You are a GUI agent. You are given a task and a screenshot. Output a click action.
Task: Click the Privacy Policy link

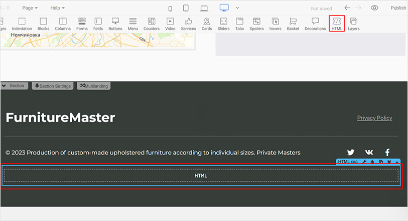(x=374, y=118)
